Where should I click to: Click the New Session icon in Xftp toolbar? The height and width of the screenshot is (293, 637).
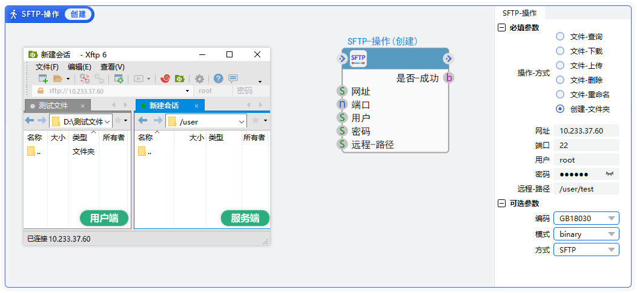(x=43, y=79)
